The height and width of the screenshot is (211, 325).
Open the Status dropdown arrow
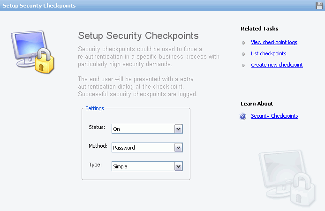[x=179, y=129]
